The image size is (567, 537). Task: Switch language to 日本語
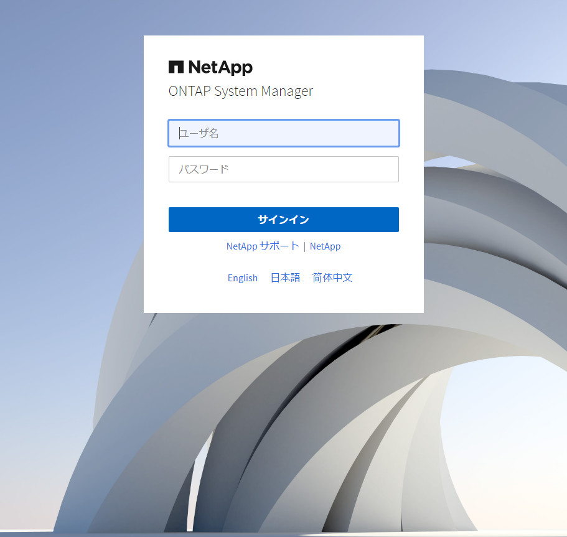[285, 278]
